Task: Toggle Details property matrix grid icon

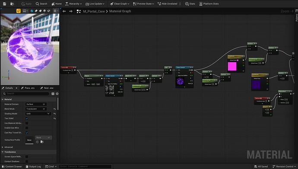Action: pyautogui.click(x=53, y=93)
